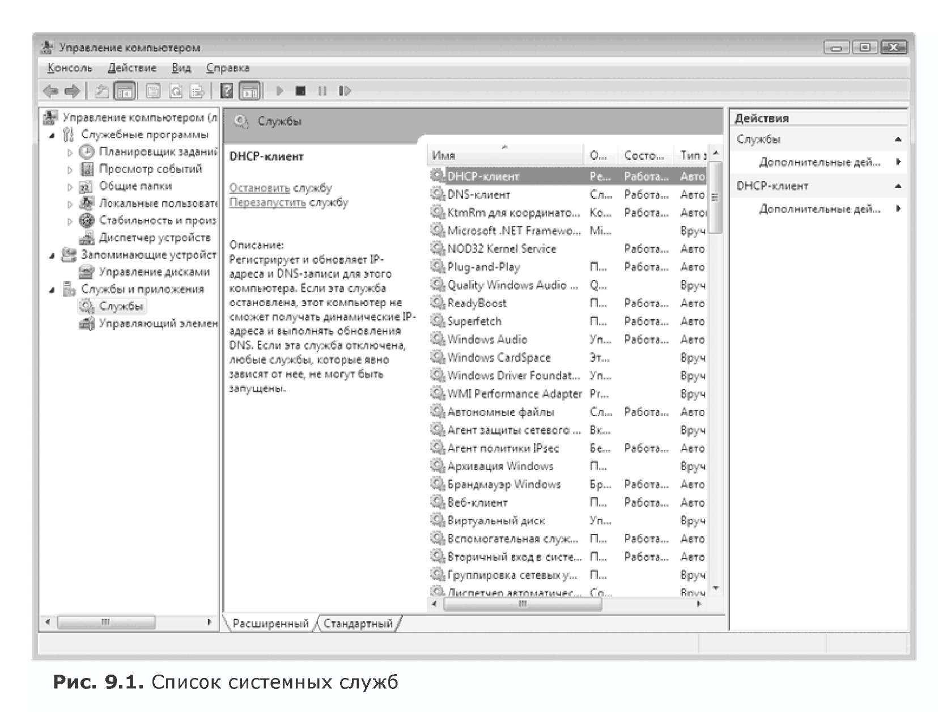Expand the Локальные пользователи node
Image resolution: width=938 pixels, height=712 pixels.
[x=70, y=204]
